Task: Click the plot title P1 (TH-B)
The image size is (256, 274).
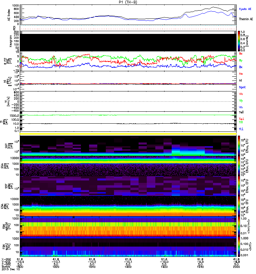Action: click(x=128, y=2)
